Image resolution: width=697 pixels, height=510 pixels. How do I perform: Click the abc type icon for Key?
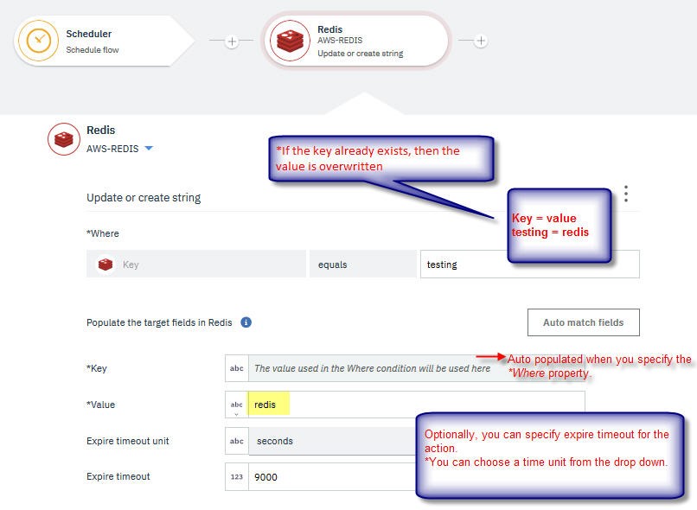tap(236, 368)
